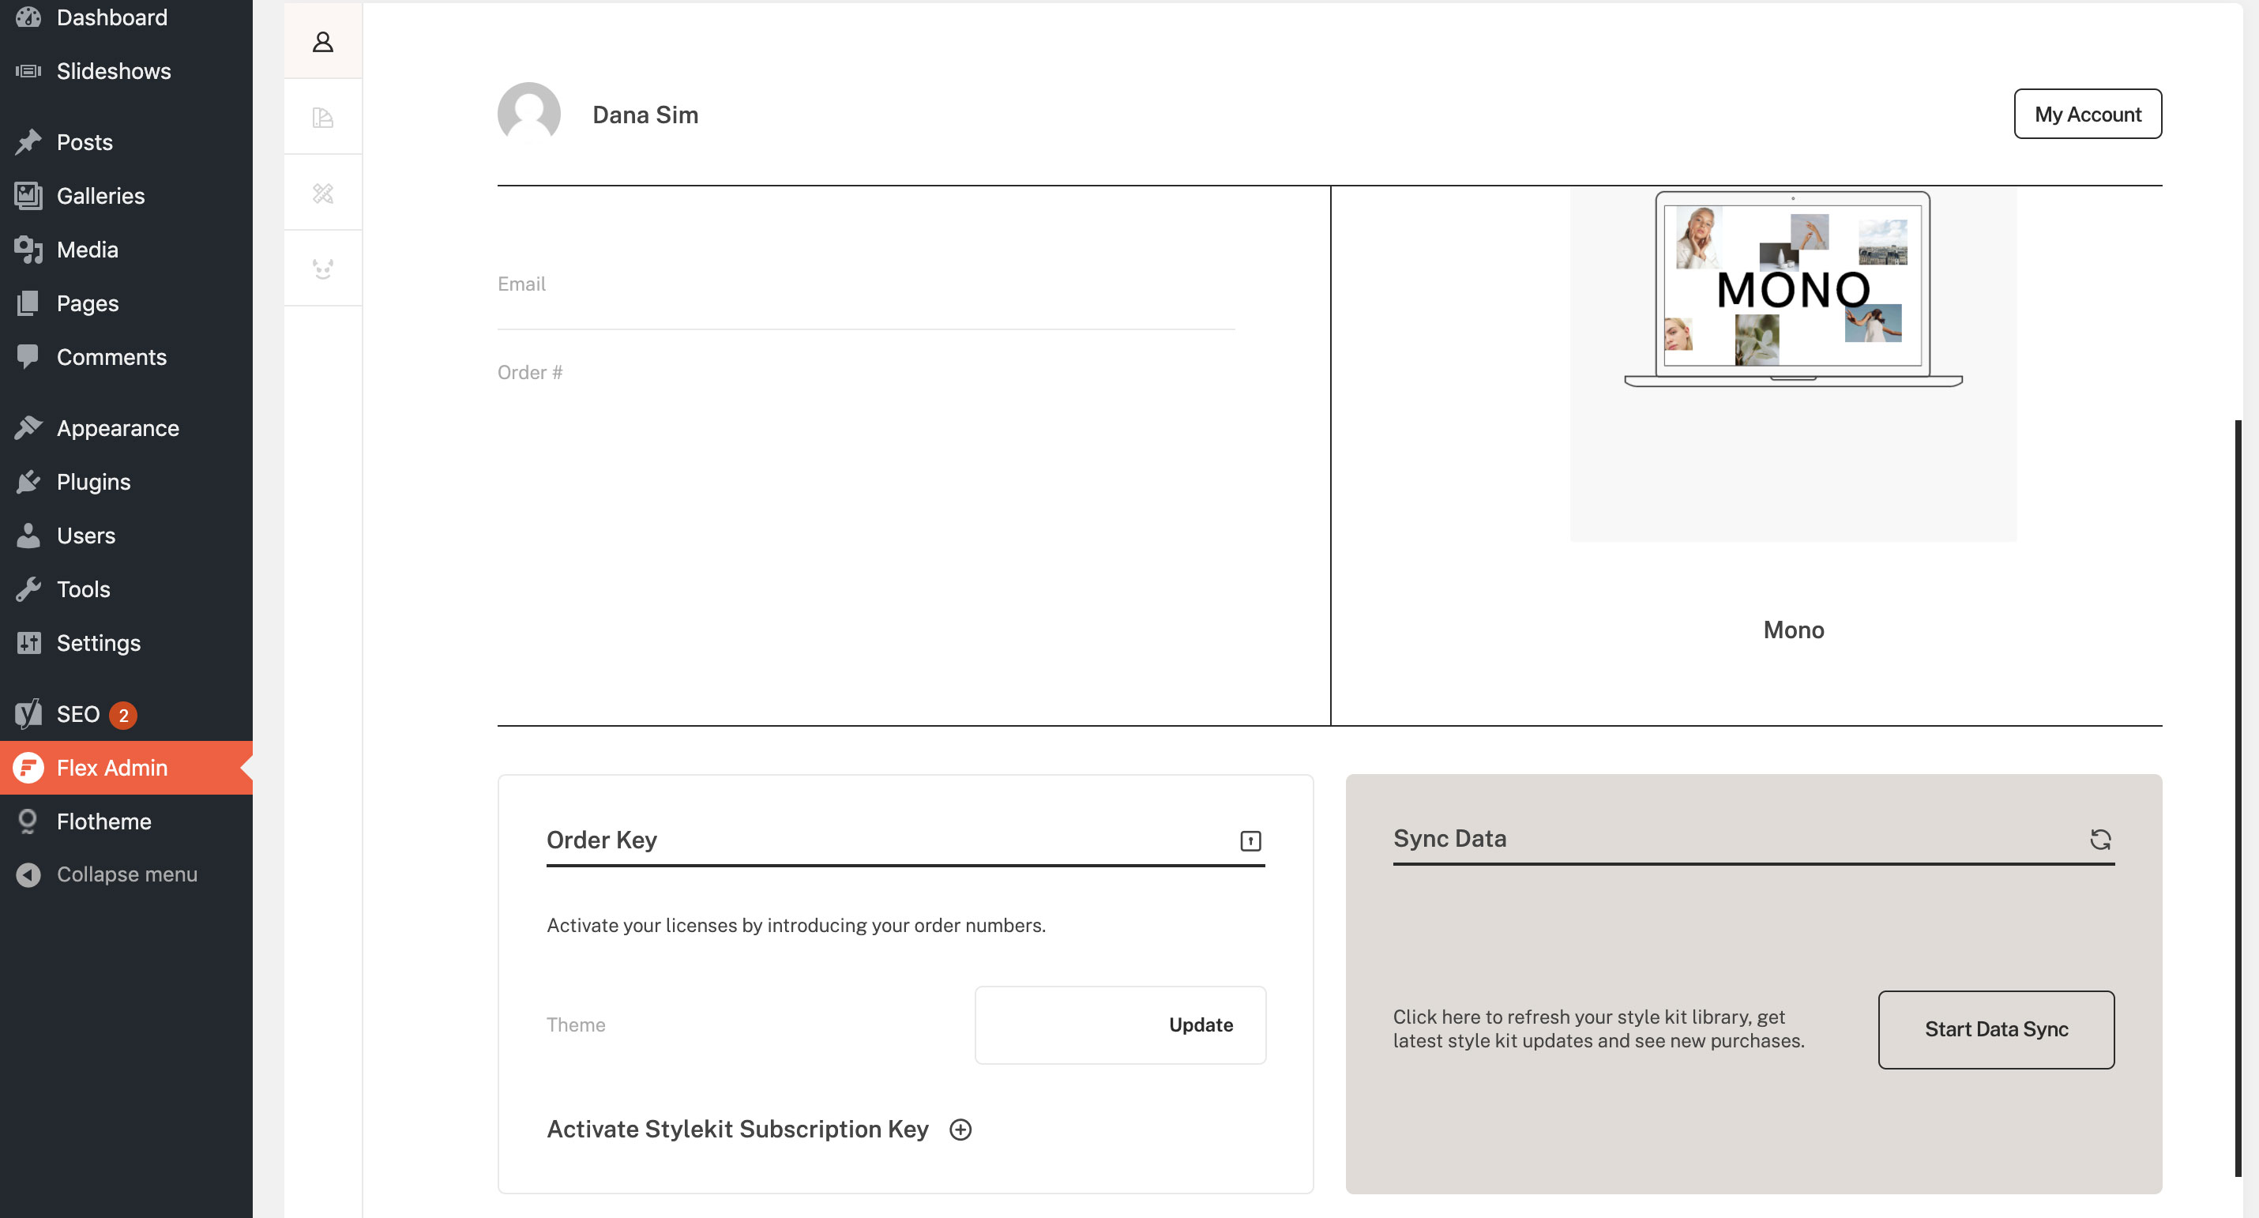Click the My Account button

pyautogui.click(x=2087, y=114)
